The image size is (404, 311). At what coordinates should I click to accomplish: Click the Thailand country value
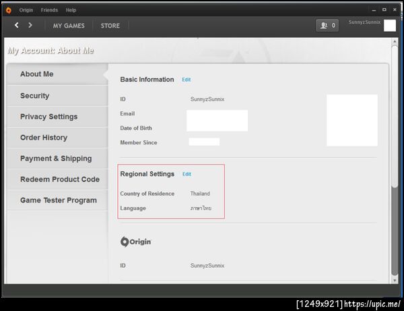click(x=200, y=194)
